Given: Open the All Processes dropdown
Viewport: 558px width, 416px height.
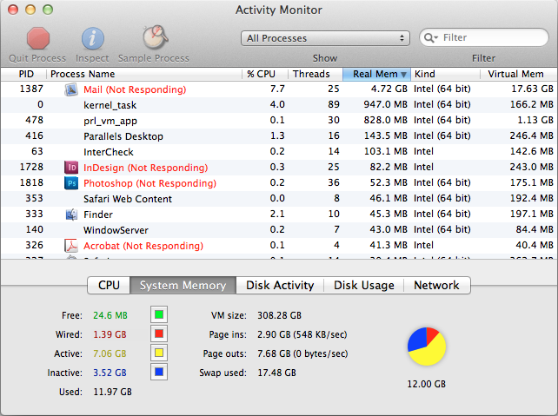Looking at the screenshot, I should (325, 38).
